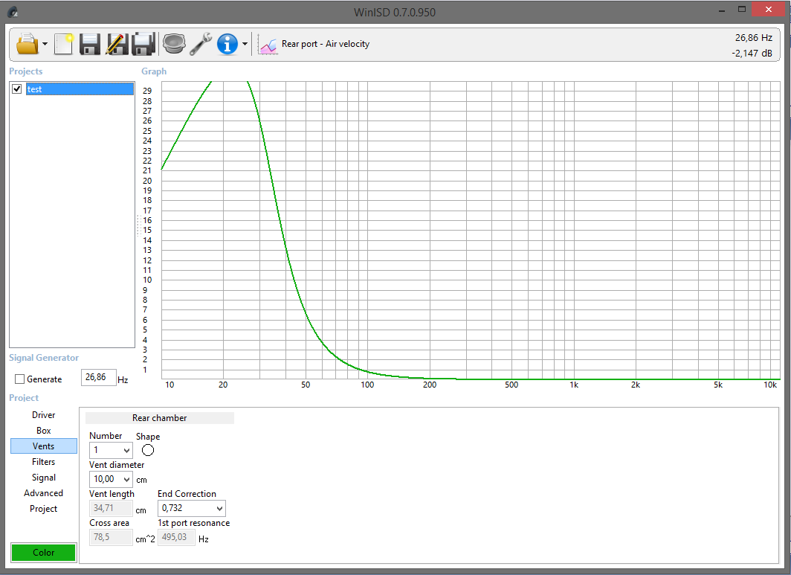This screenshot has height=575, width=791.
Task: Open the driver editor speaker icon
Action: point(174,44)
